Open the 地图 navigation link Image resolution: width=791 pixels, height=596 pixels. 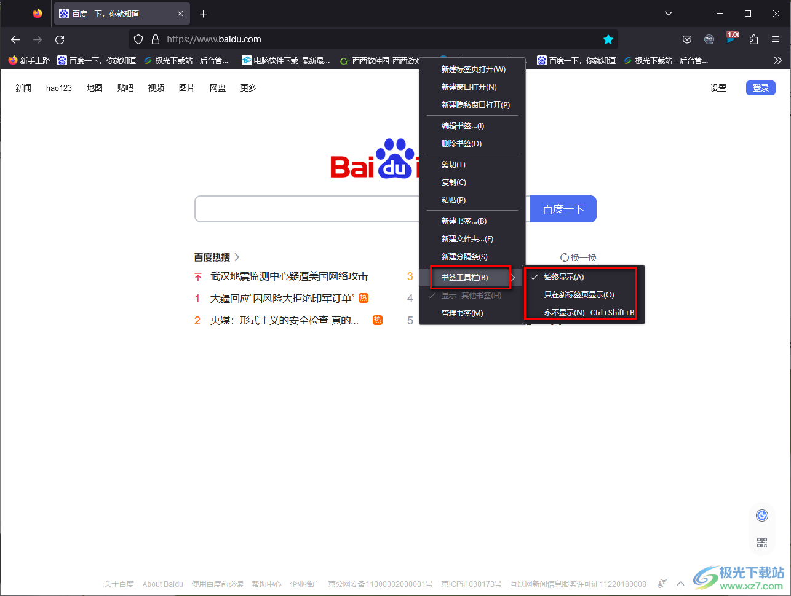click(x=95, y=88)
